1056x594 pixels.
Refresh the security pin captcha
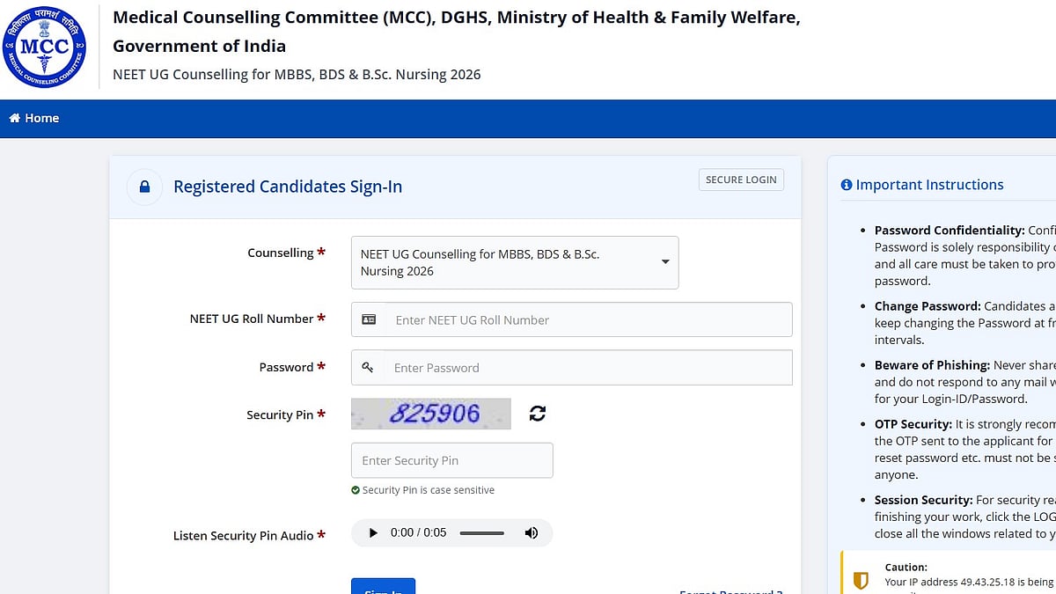coord(538,414)
